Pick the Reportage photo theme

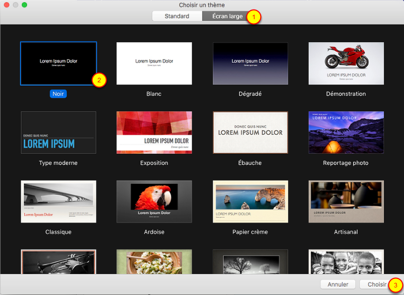[x=346, y=132]
